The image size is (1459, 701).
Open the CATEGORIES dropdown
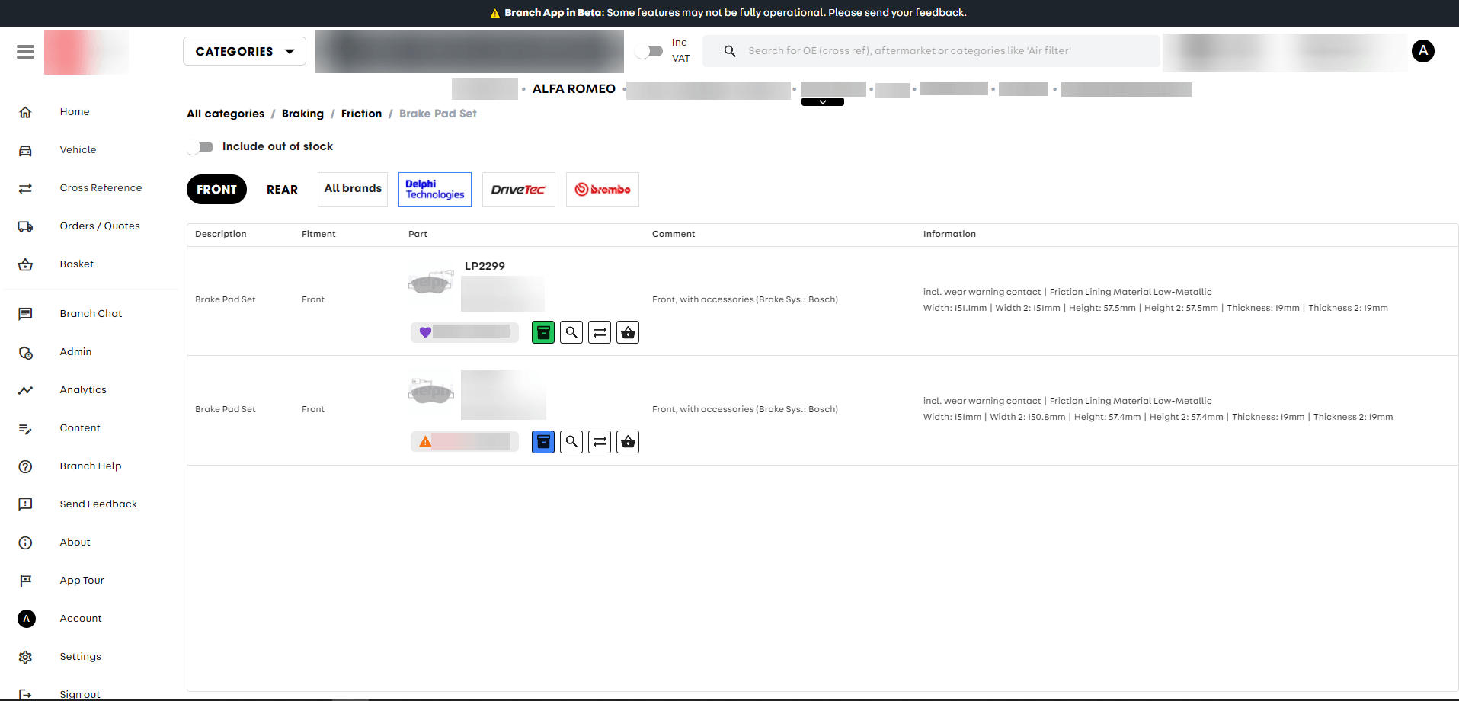[245, 51]
